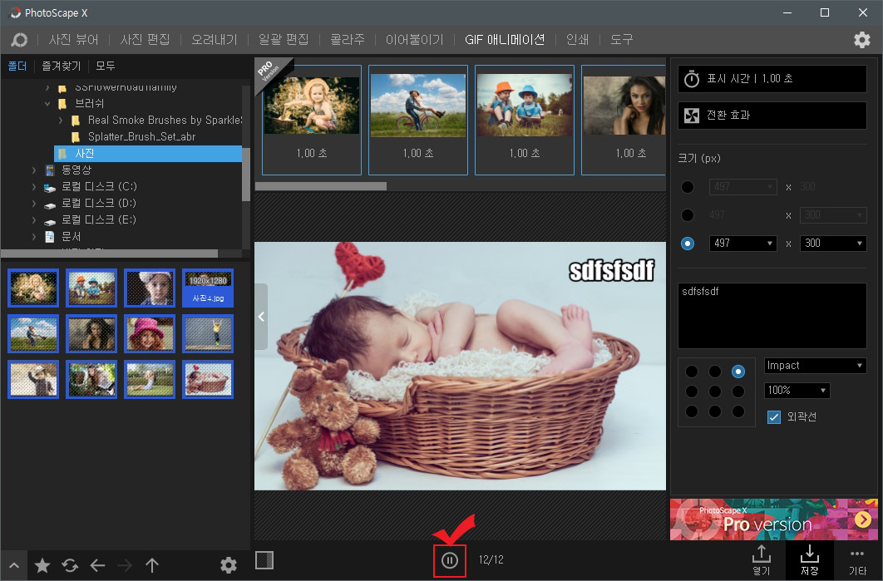
Task: Open the Impact font dropdown
Action: click(815, 366)
